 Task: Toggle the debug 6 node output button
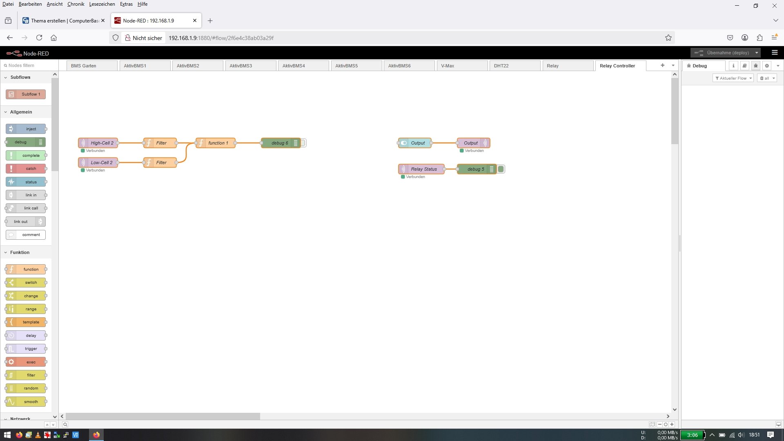[303, 143]
